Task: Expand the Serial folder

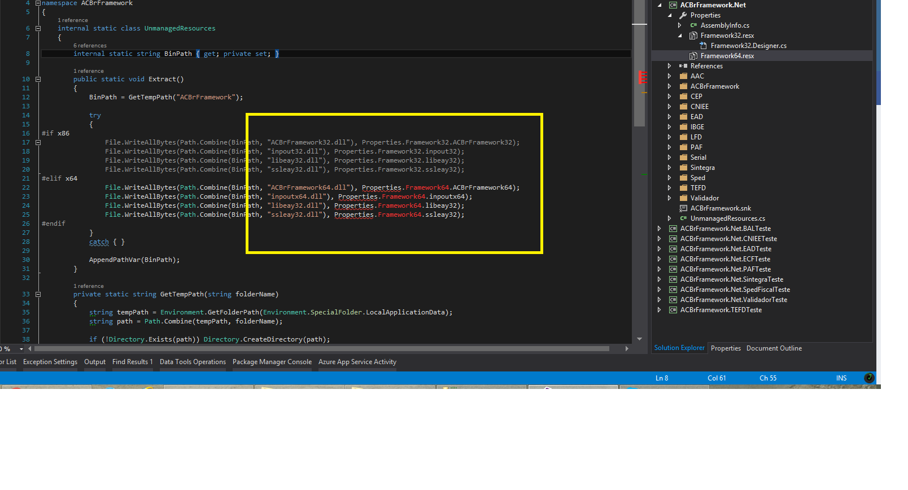Action: click(670, 158)
